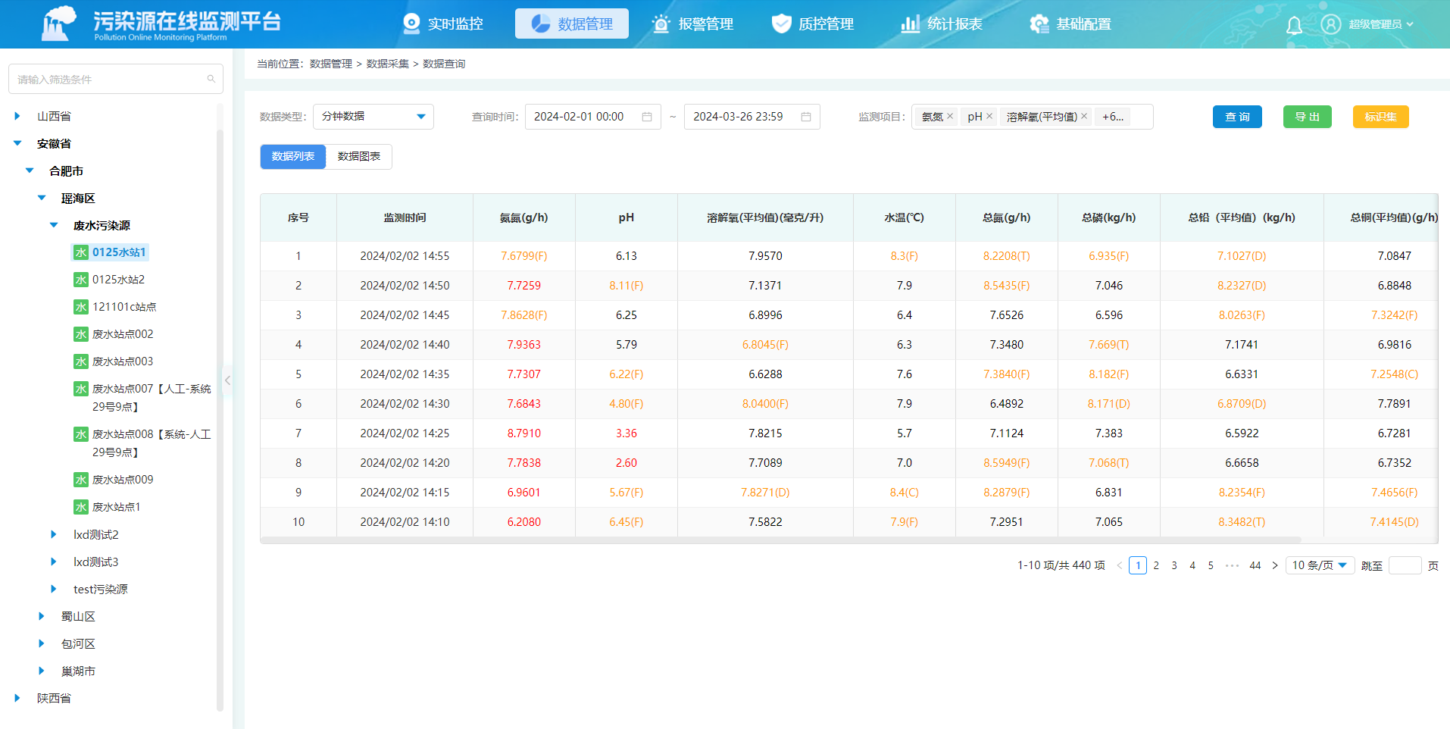Click the 标识集 button
This screenshot has width=1450, height=729.
1380,117
